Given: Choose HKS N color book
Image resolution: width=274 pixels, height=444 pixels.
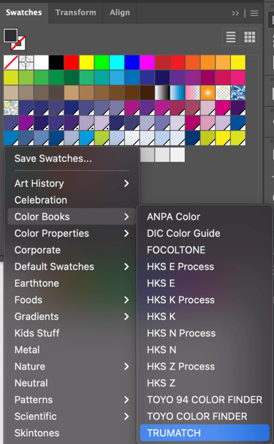Looking at the screenshot, I should 205,350.
